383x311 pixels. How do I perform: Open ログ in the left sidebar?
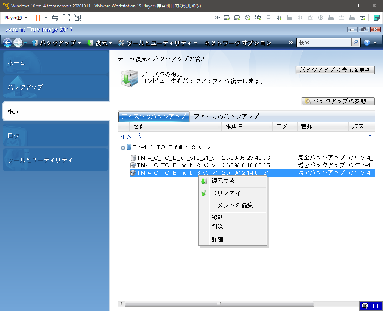[x=56, y=135]
